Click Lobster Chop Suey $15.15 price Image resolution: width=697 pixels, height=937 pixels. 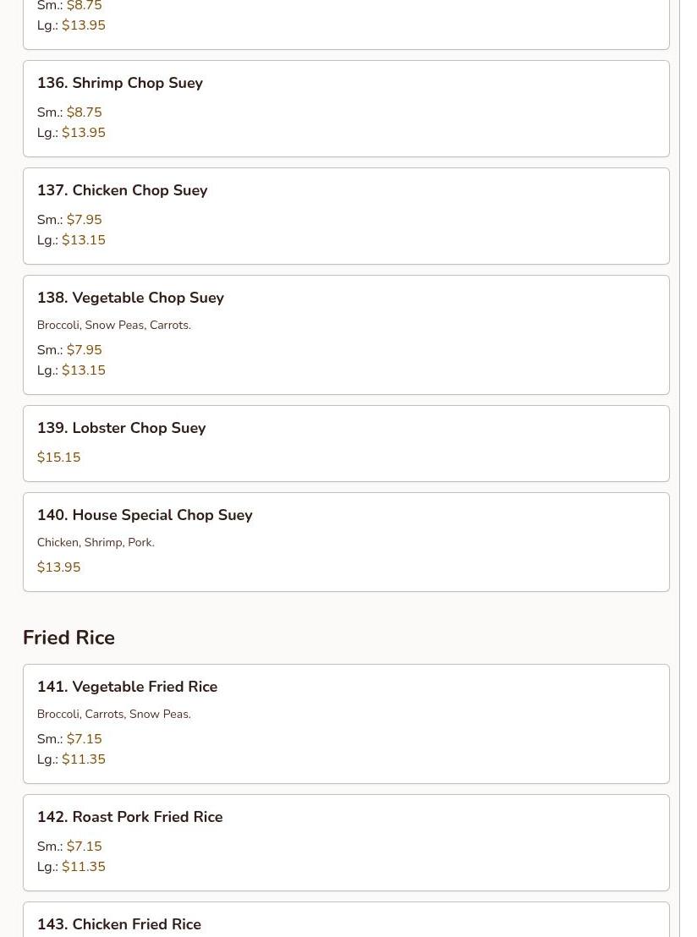(58, 458)
